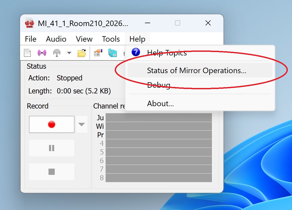Click the tape reel application icon in title bar
The height and width of the screenshot is (210, 292).
pos(29,23)
